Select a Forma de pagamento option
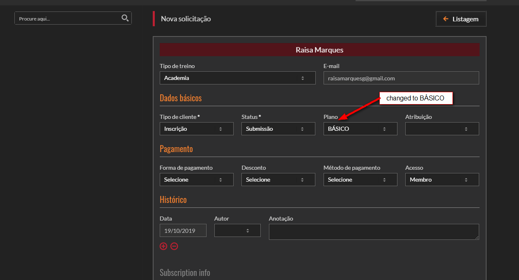This screenshot has height=280, width=519. pos(196,180)
